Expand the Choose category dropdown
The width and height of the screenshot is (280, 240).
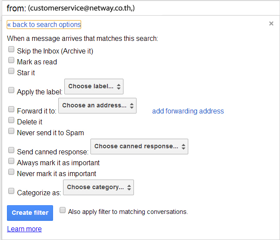coord(98,187)
